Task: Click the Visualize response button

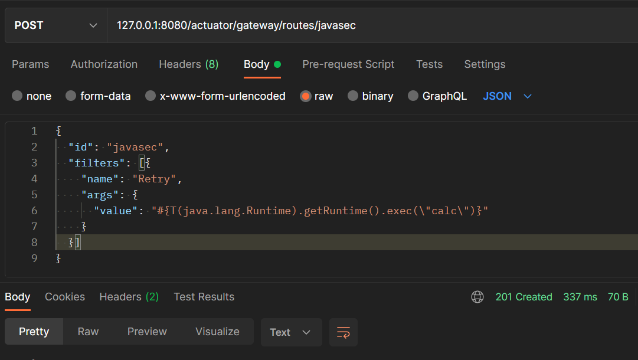Action: point(217,332)
